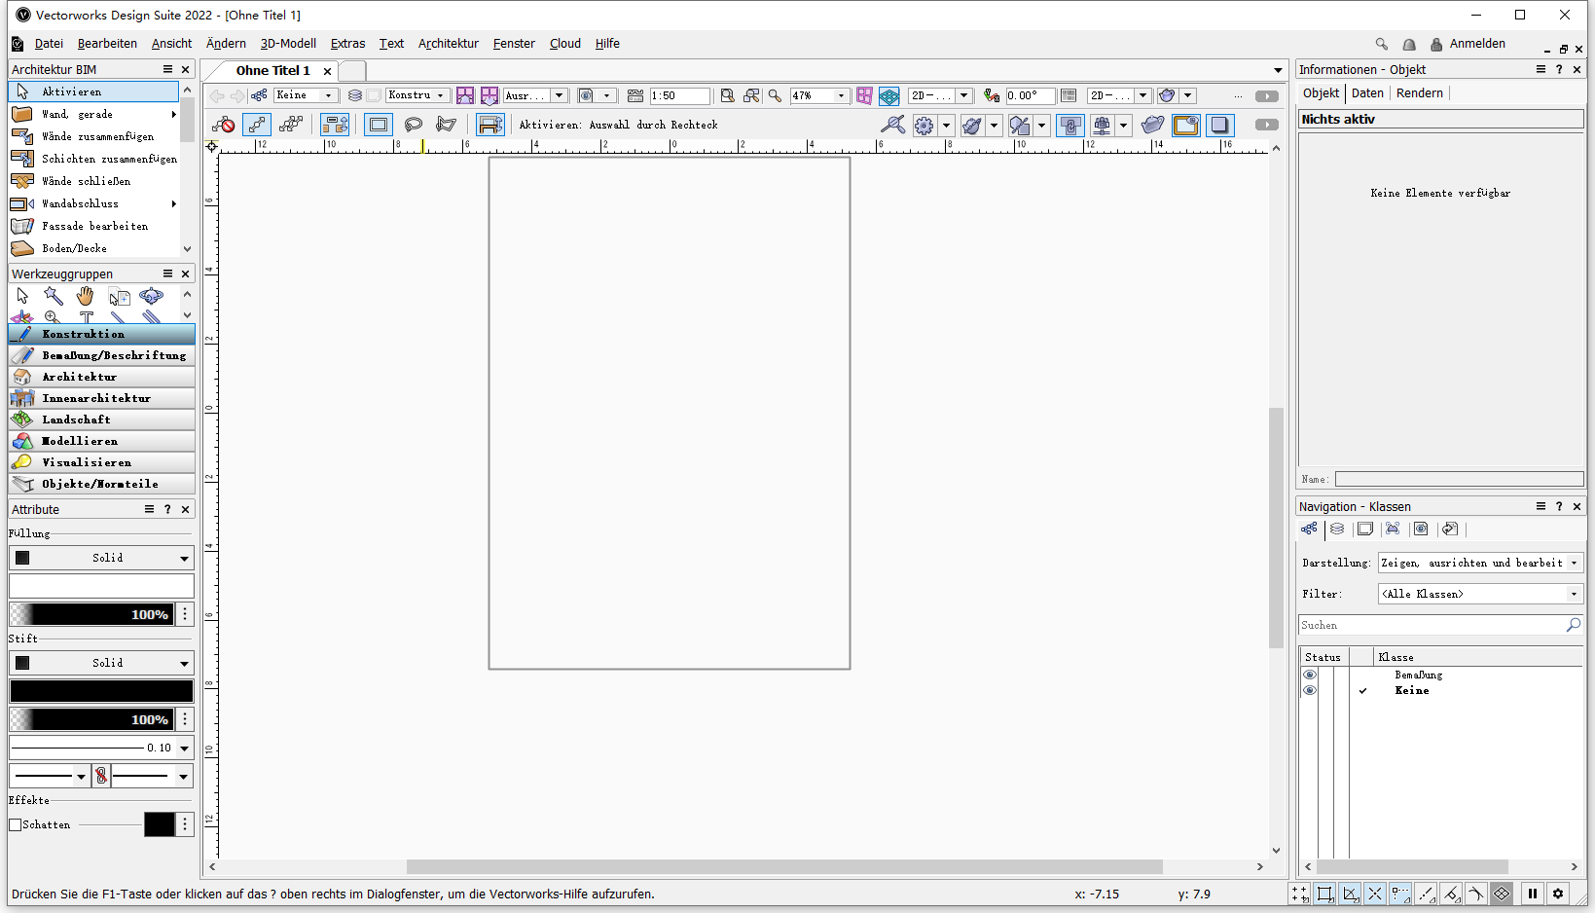Open the Konstruktion tool group
1595x913 pixels.
[101, 334]
